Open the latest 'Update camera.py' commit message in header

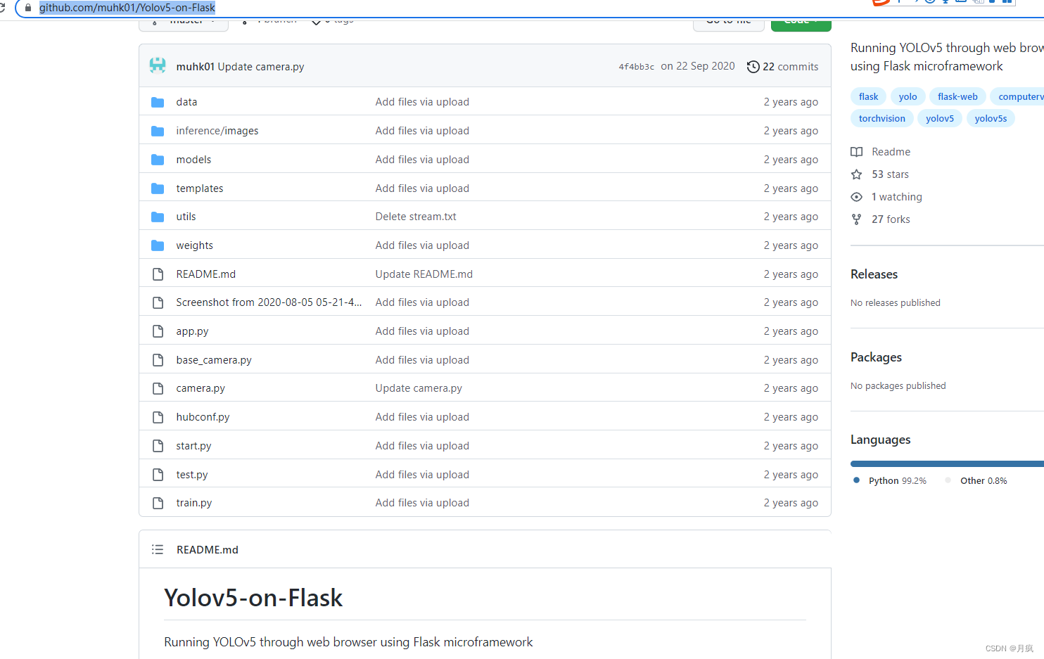pyautogui.click(x=261, y=67)
